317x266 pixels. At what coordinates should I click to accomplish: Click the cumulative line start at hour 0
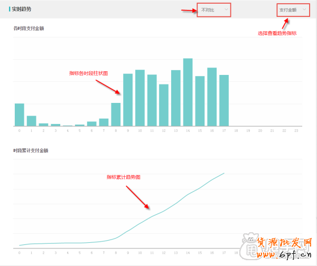[x=20, y=245]
